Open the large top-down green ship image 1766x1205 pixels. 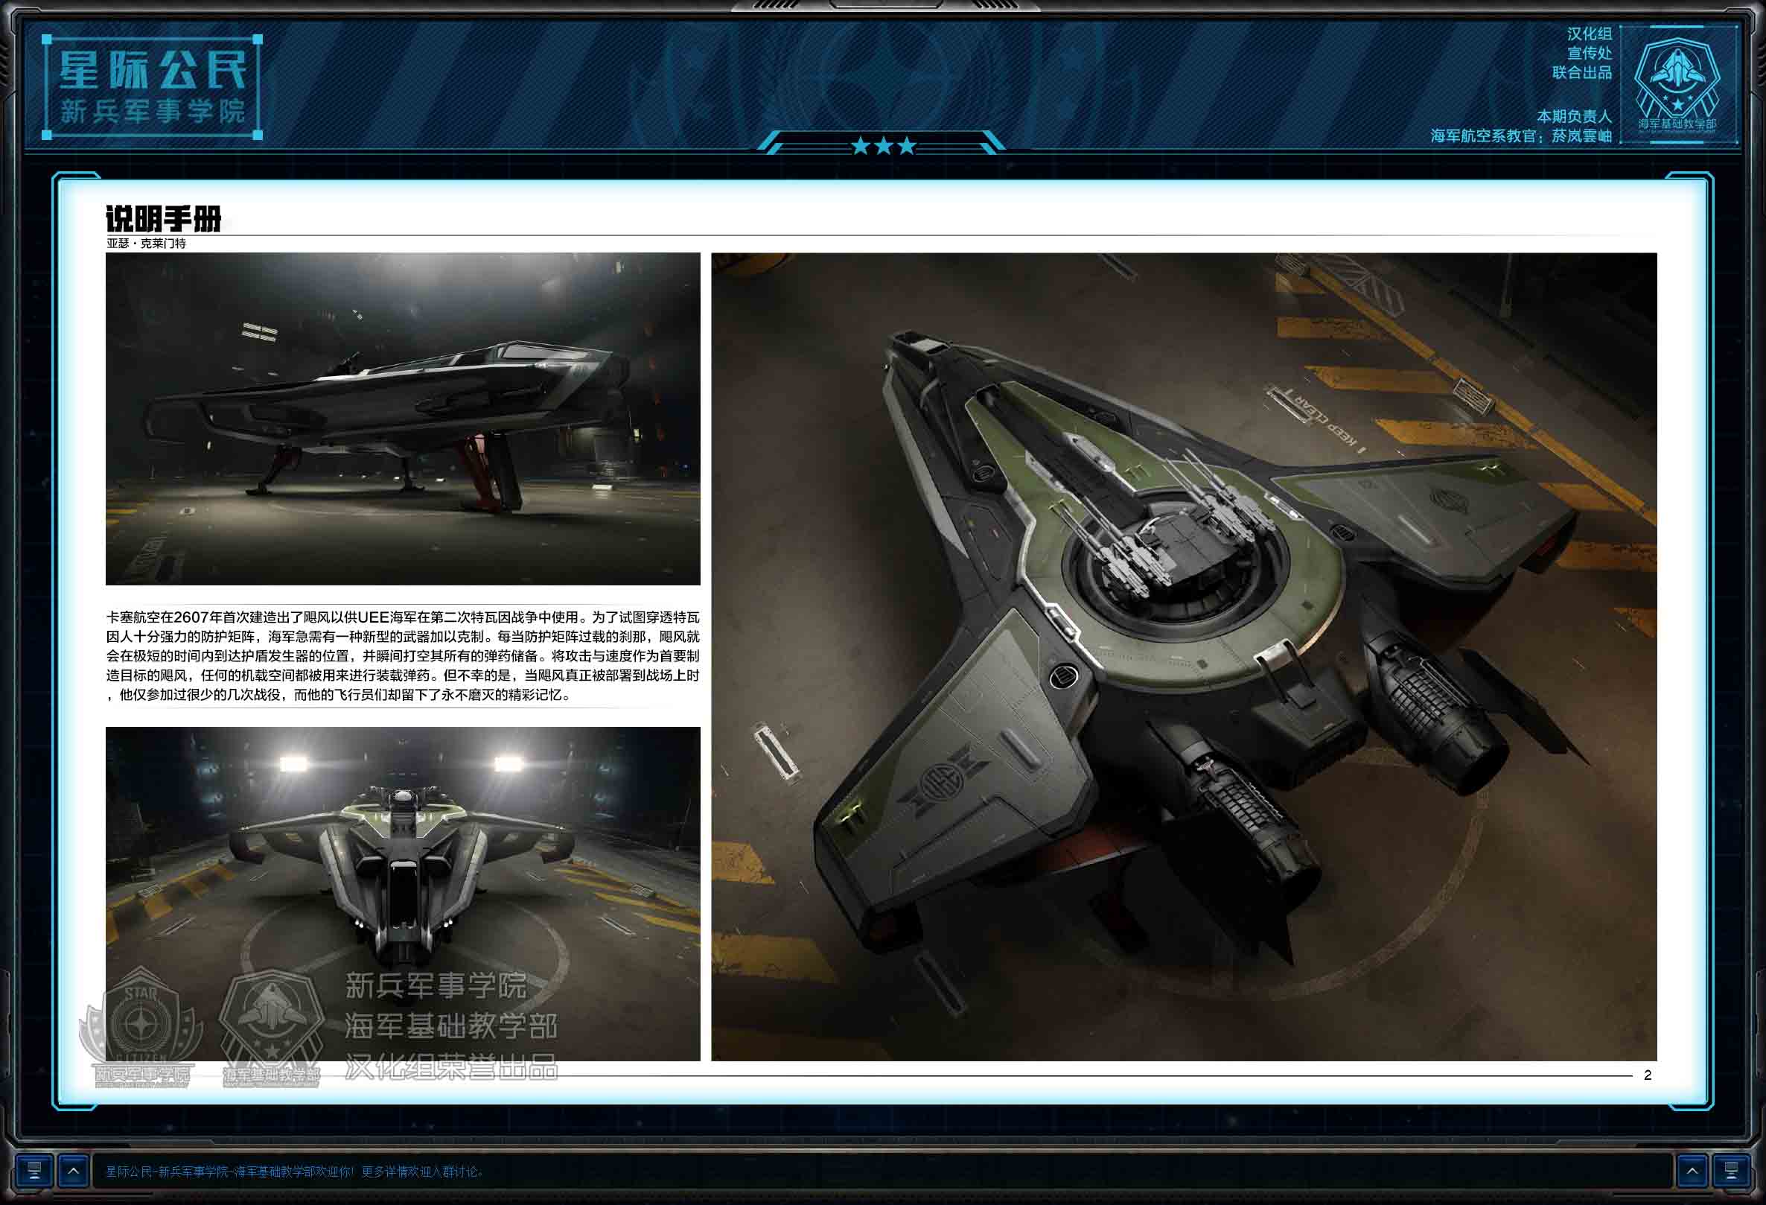tap(1184, 657)
